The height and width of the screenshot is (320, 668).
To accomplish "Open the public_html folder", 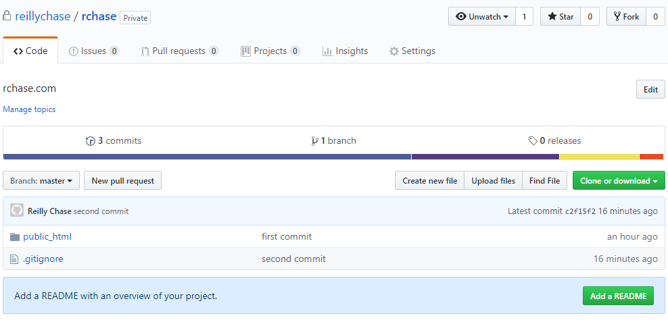I will pos(47,236).
